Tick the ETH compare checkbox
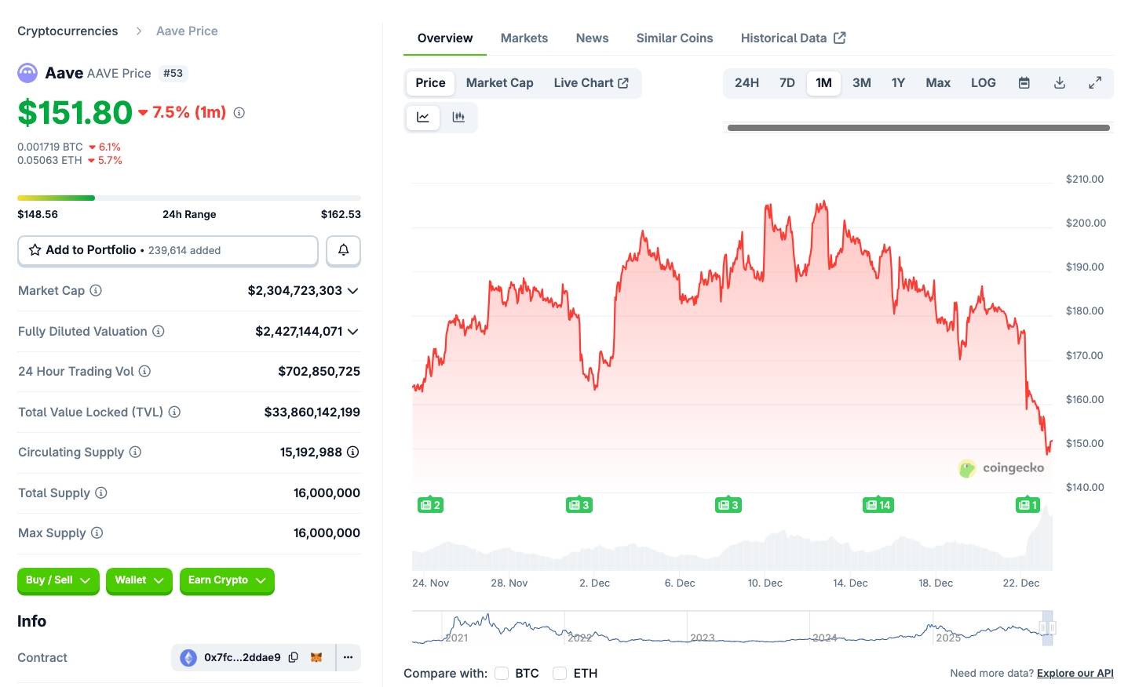 (x=560, y=673)
